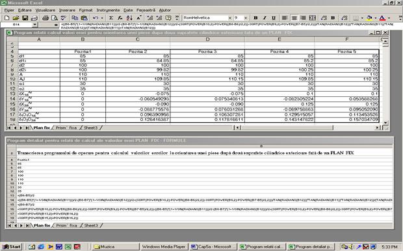Screen dimensions: 403x251
Task: Open the RomHelvetica font name dropdown
Action: [x=229, y=18]
